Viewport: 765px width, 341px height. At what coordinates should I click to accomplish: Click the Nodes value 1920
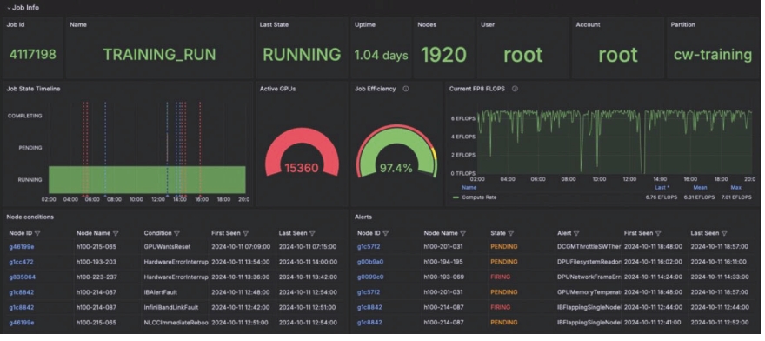443,55
